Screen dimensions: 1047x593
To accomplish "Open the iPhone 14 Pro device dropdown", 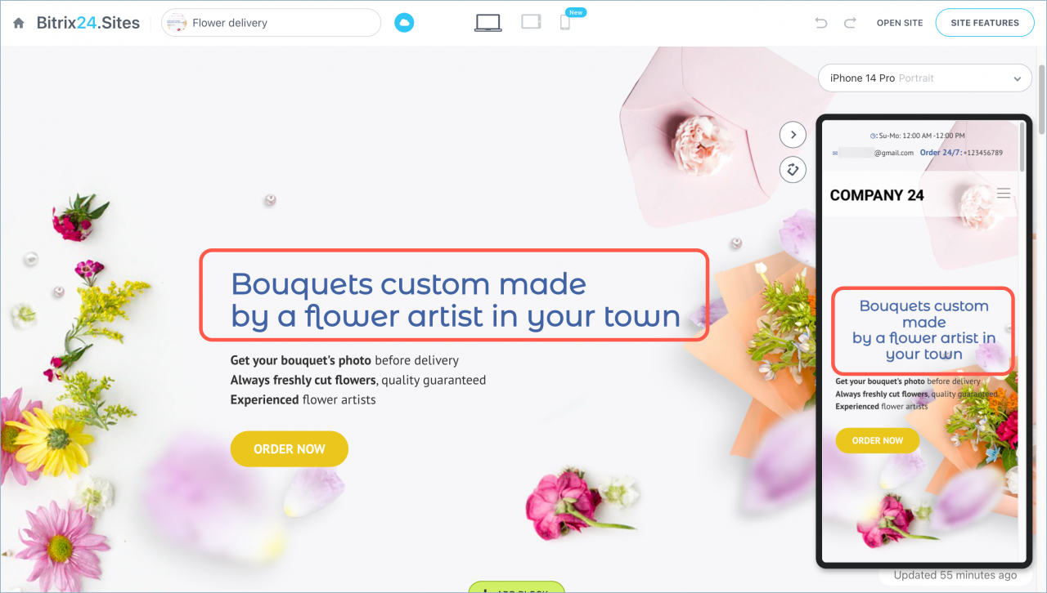I will pos(924,78).
